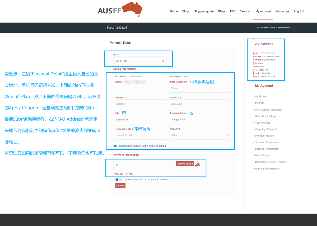Open Refer Friends sidebar link
The height and width of the screenshot is (226, 317).
coord(263,156)
